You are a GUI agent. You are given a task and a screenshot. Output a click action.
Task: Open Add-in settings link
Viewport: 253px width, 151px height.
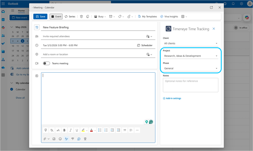click(172, 98)
